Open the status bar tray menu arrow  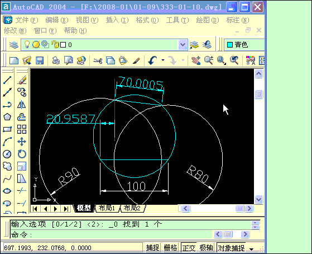[x=252, y=249]
